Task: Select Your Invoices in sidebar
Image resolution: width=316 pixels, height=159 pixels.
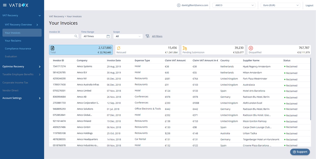Action: [x=22, y=33]
